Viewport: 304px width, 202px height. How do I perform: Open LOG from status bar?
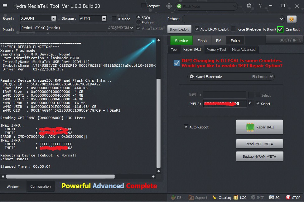pyautogui.click(x=240, y=198)
